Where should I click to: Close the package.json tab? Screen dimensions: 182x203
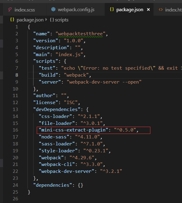click(x=148, y=10)
